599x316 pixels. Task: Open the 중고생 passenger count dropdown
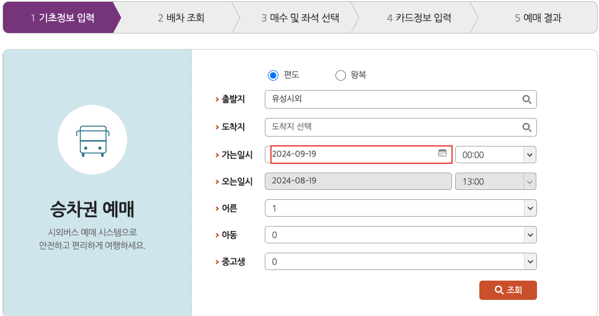click(401, 261)
